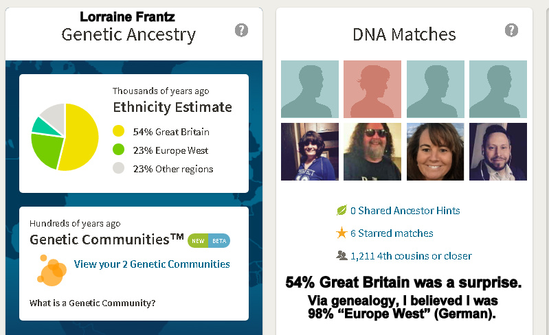Image resolution: width=549 pixels, height=335 pixels.
Task: Open 1,211 4th cousins or closer link
Action: (411, 256)
